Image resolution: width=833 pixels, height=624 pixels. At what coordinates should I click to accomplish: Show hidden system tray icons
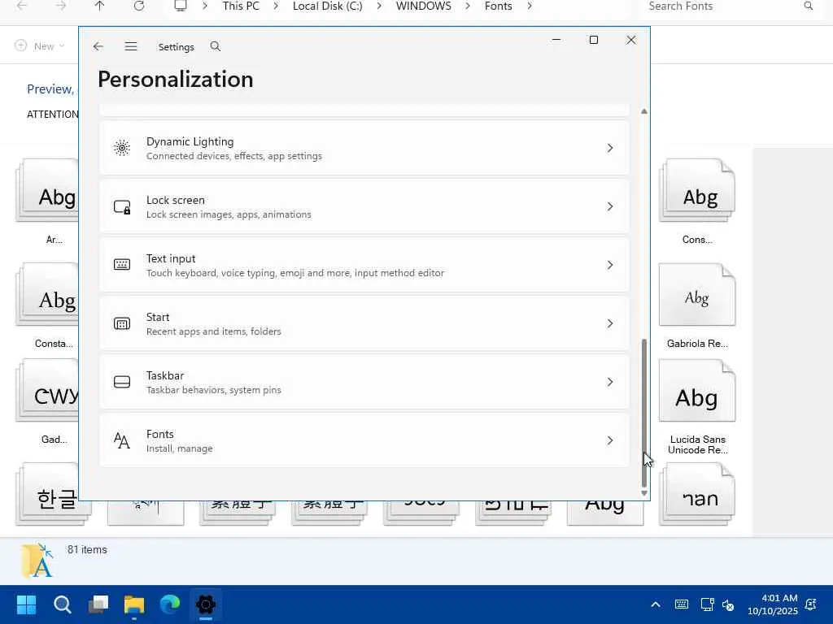[656, 604]
